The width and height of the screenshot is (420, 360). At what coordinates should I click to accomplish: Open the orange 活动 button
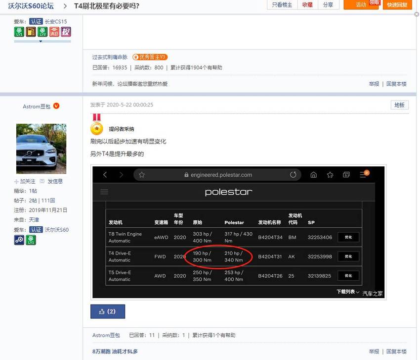coord(361,5)
